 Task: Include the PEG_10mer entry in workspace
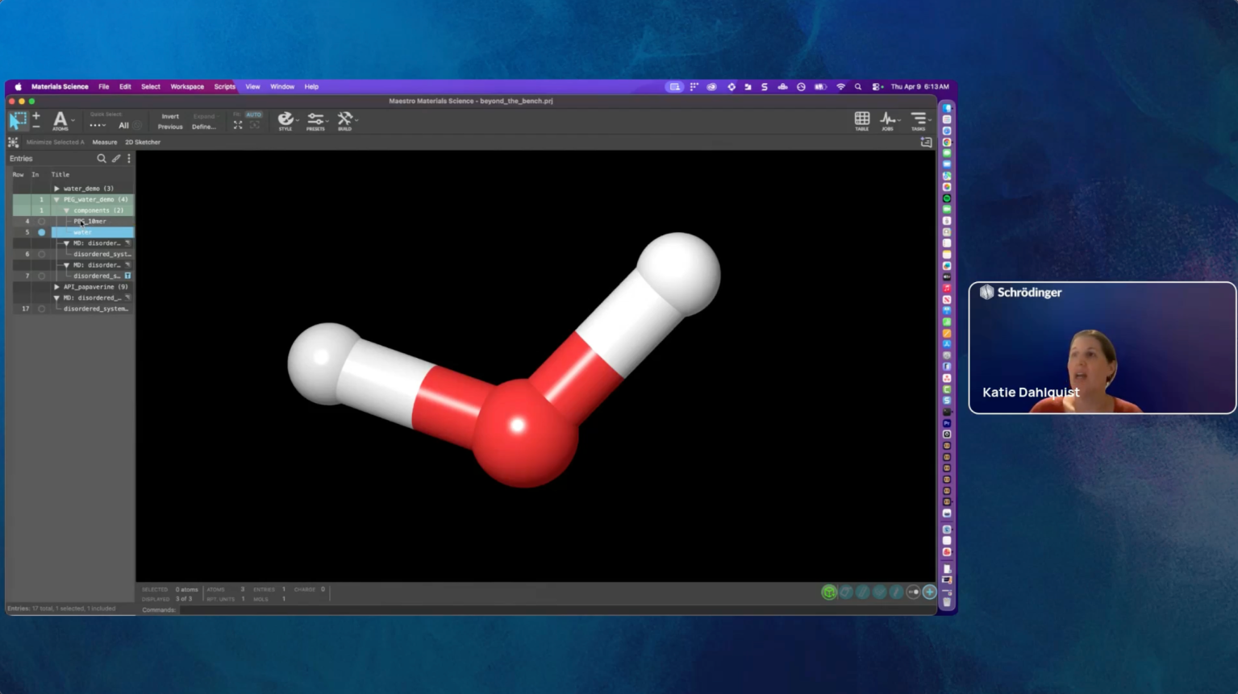(42, 222)
